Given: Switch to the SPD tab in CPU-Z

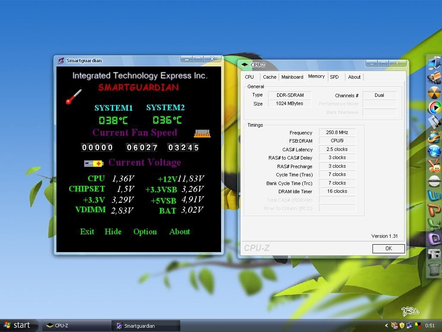Looking at the screenshot, I should click(x=334, y=77).
